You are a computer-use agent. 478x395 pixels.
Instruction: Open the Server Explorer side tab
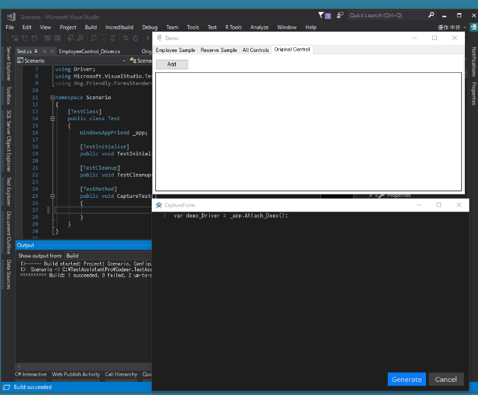[x=8, y=64]
